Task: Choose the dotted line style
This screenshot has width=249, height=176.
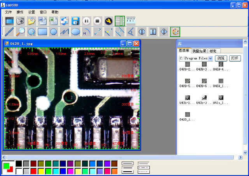Action: [x=144, y=172]
